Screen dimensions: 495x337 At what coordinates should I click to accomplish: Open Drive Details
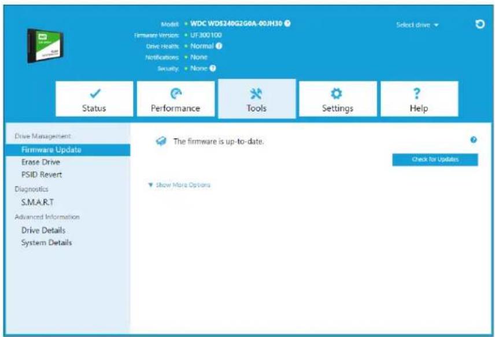(x=43, y=230)
